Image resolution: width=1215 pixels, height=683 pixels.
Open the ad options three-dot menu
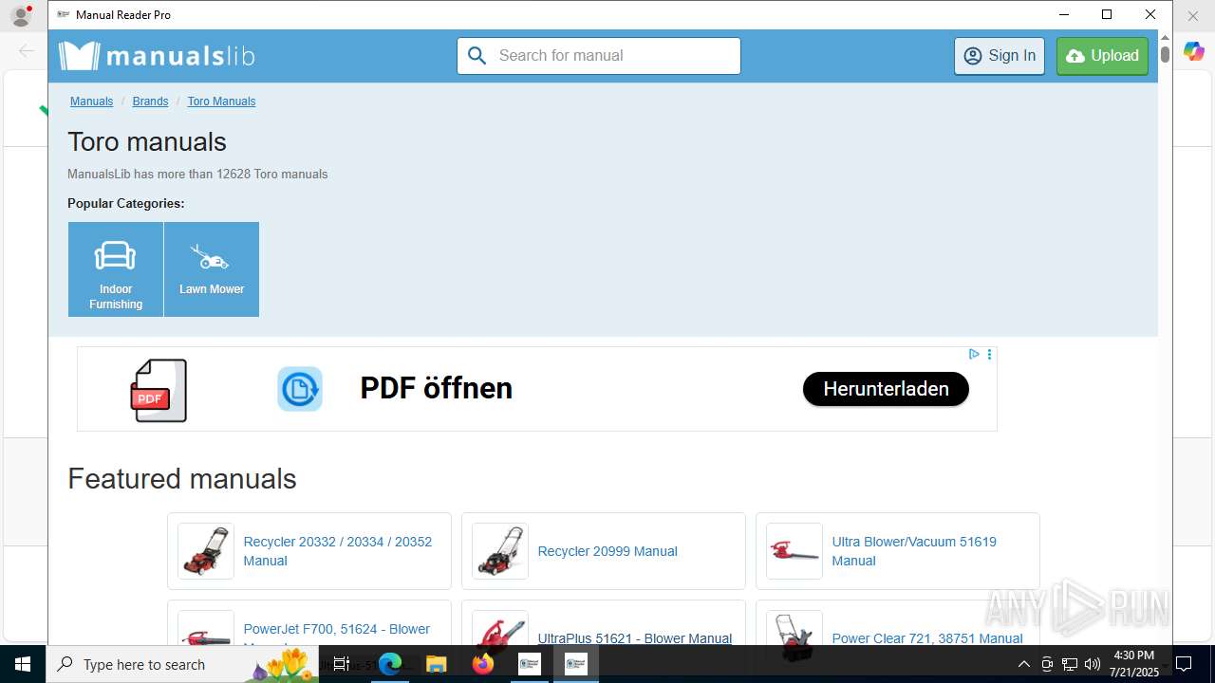989,354
